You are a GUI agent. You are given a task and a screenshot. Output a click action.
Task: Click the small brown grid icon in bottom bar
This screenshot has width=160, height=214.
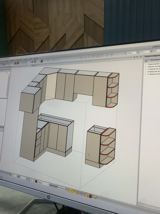[78, 193]
